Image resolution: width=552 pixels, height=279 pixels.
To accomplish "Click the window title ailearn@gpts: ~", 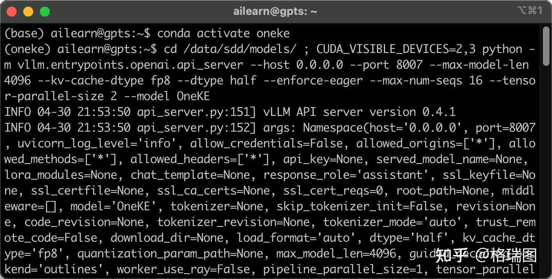I will [275, 12].
